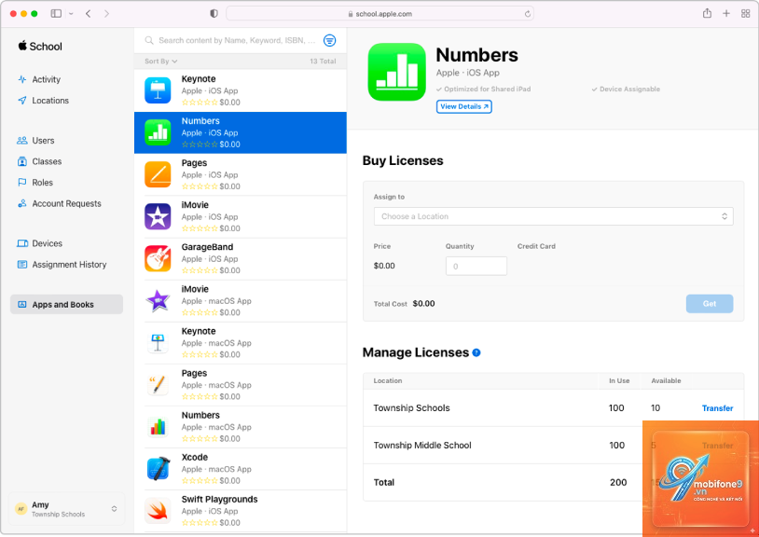Viewport: 759px width, 537px height.
Task: Click the Apple School logo
Action: [x=40, y=47]
